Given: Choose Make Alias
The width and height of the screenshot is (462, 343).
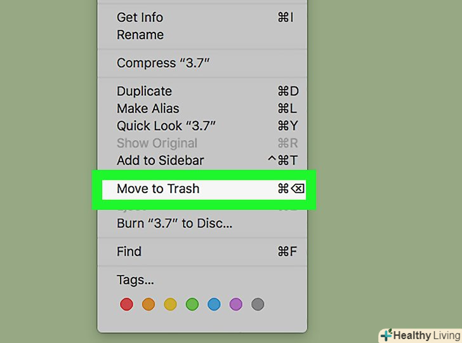Looking at the screenshot, I should (148, 109).
